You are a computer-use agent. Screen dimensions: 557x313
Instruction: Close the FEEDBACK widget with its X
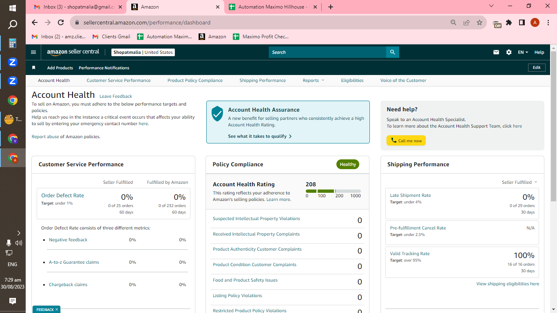tap(57, 310)
